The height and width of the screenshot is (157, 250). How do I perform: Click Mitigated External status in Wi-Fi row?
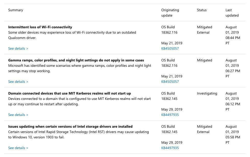(x=204, y=30)
